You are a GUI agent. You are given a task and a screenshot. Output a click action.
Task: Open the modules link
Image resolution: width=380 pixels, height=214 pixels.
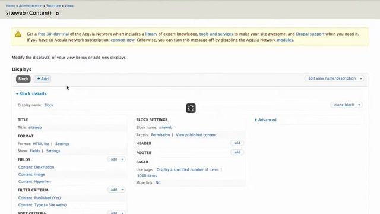(x=285, y=40)
